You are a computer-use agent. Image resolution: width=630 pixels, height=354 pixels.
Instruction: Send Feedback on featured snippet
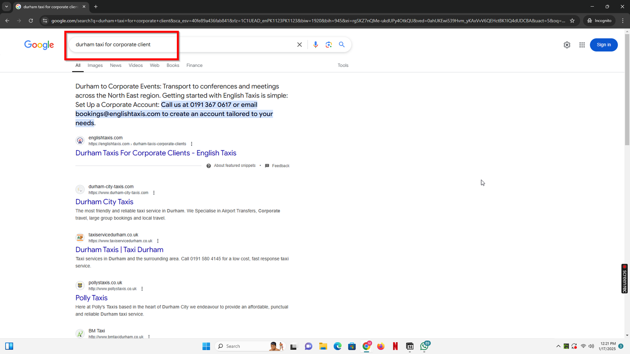click(277, 166)
